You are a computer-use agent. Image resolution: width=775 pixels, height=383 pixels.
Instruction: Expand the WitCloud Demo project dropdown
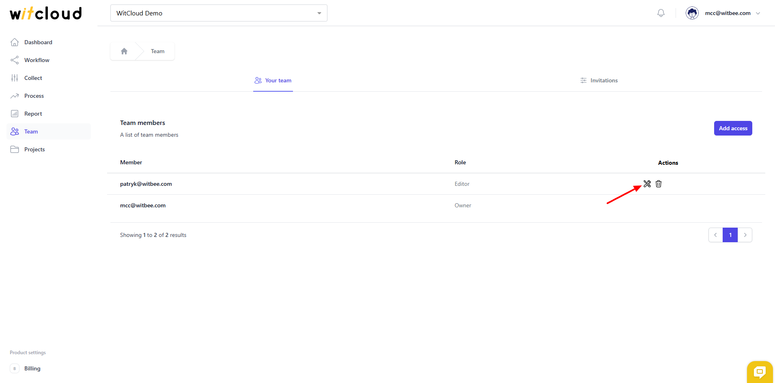(219, 13)
